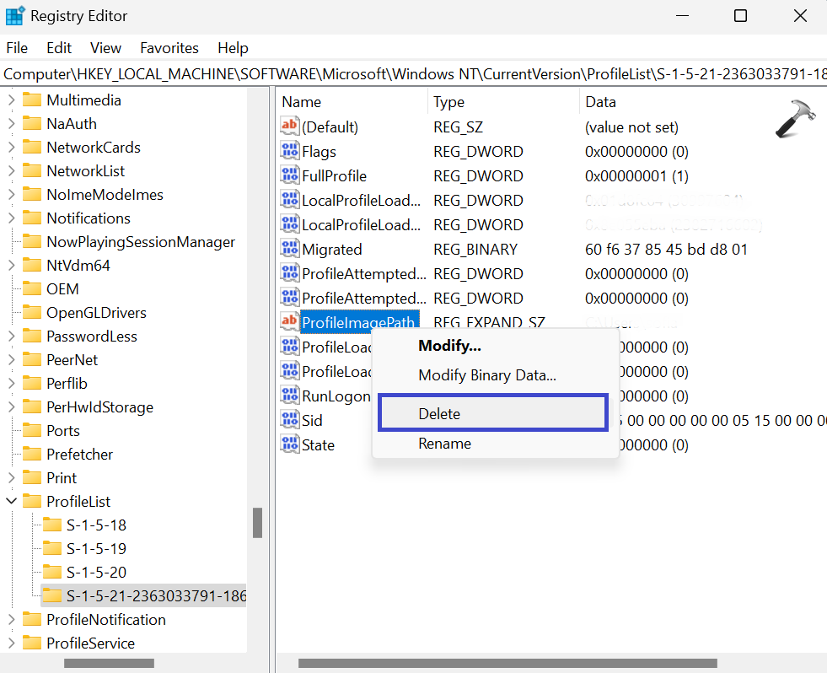827x673 pixels.
Task: Click the Sid value icon
Action: coord(289,421)
